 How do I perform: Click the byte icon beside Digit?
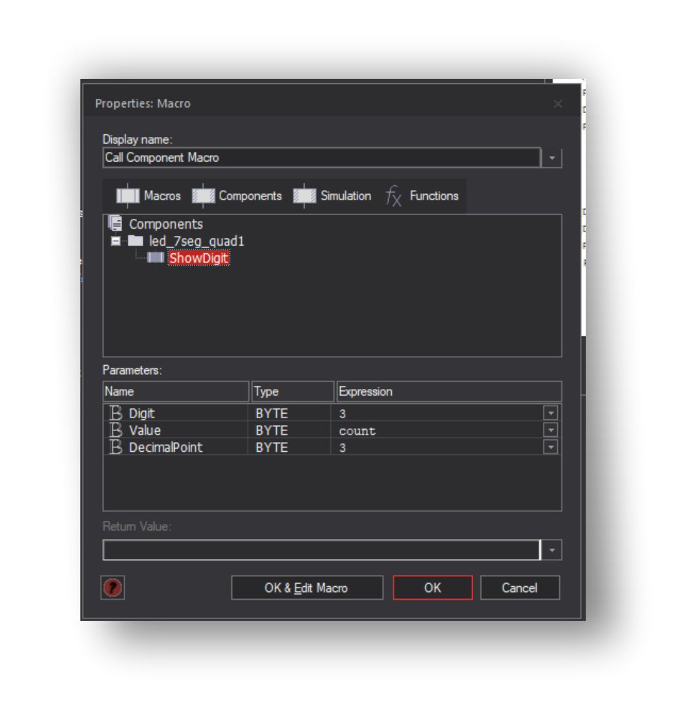116,413
